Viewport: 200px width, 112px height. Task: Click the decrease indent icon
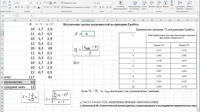pyautogui.click(x=55, y=7)
